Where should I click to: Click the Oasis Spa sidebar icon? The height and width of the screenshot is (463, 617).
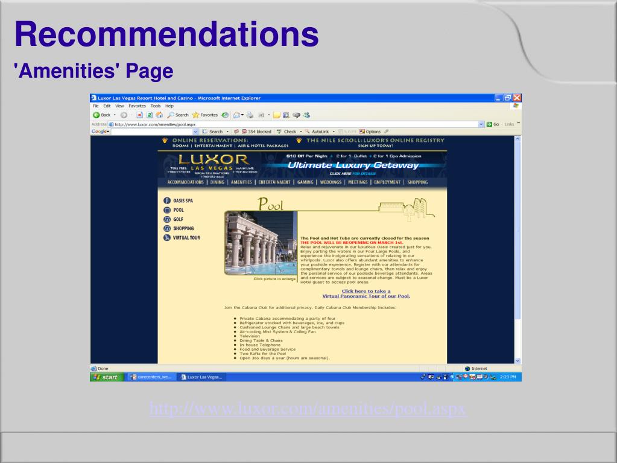click(x=167, y=200)
